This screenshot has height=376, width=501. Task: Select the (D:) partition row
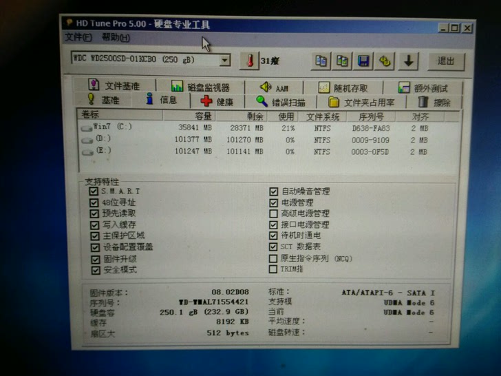[268, 140]
